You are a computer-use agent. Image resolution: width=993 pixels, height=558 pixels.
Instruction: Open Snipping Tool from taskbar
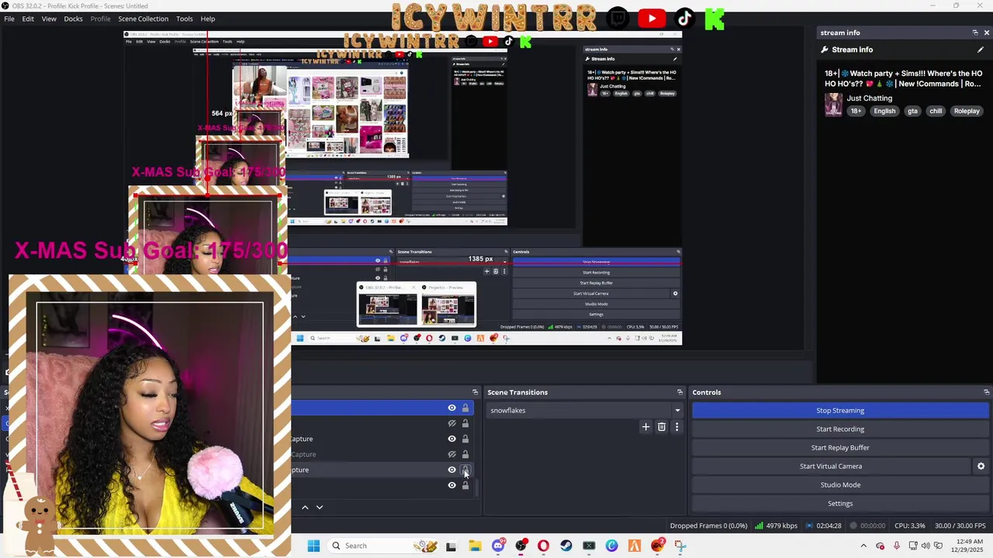point(680,546)
